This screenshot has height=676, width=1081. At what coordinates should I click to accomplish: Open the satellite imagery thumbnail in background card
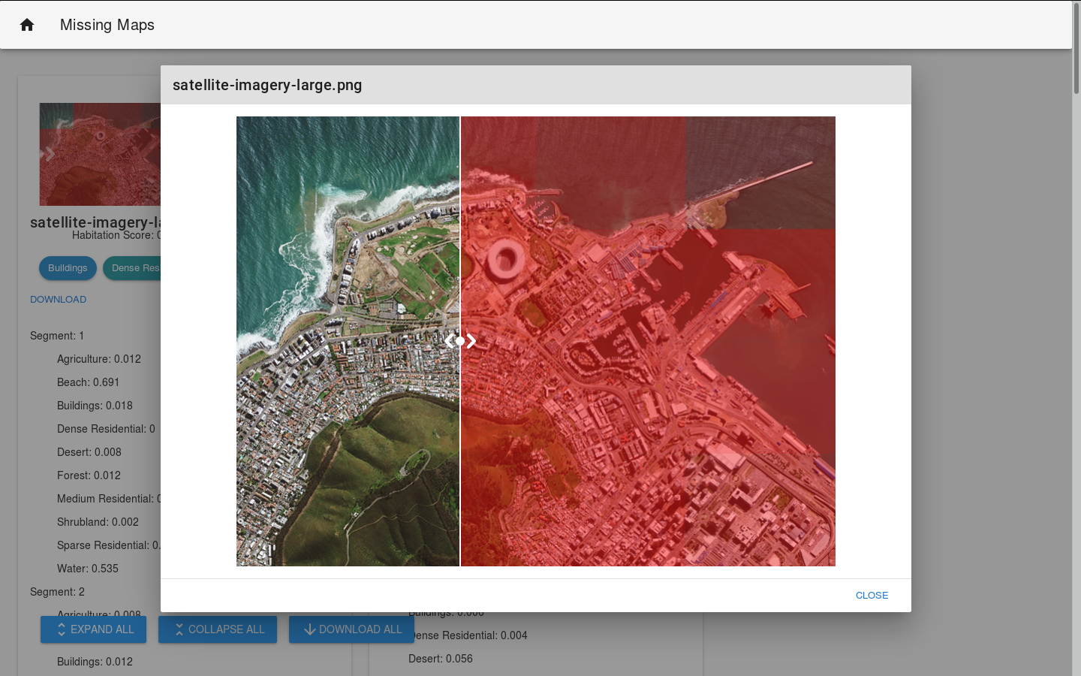tap(100, 154)
